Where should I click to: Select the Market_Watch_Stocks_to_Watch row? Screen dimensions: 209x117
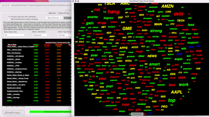point(18,75)
